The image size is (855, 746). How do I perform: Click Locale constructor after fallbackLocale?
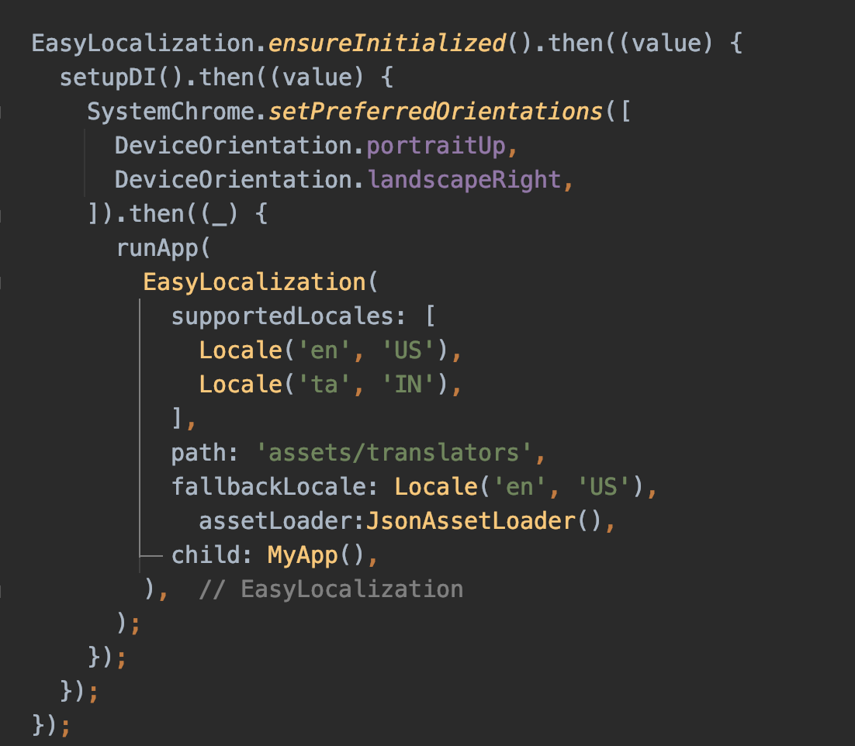[436, 487]
